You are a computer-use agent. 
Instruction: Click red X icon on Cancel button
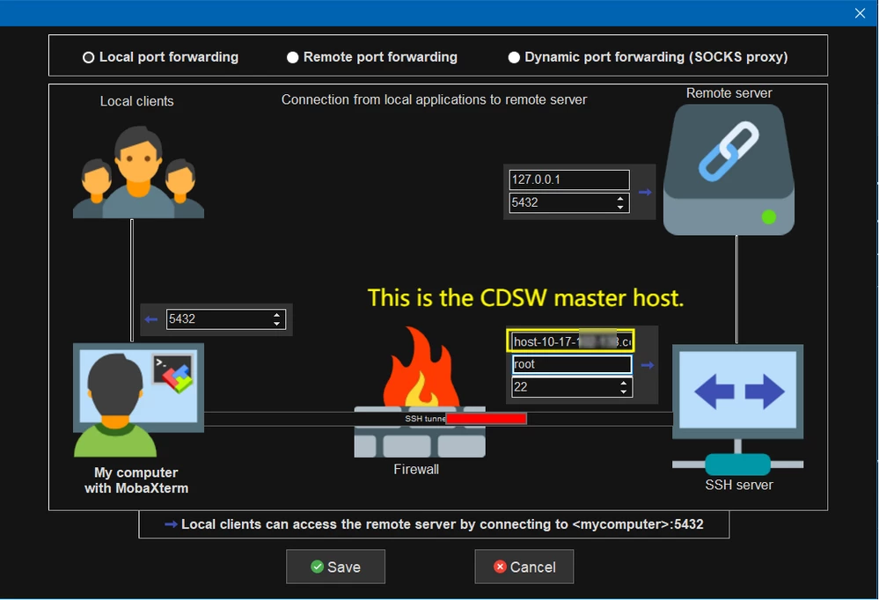[x=500, y=567]
